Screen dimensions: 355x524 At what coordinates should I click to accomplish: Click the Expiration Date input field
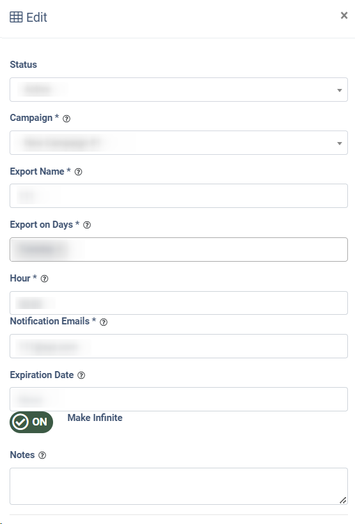pyautogui.click(x=178, y=399)
